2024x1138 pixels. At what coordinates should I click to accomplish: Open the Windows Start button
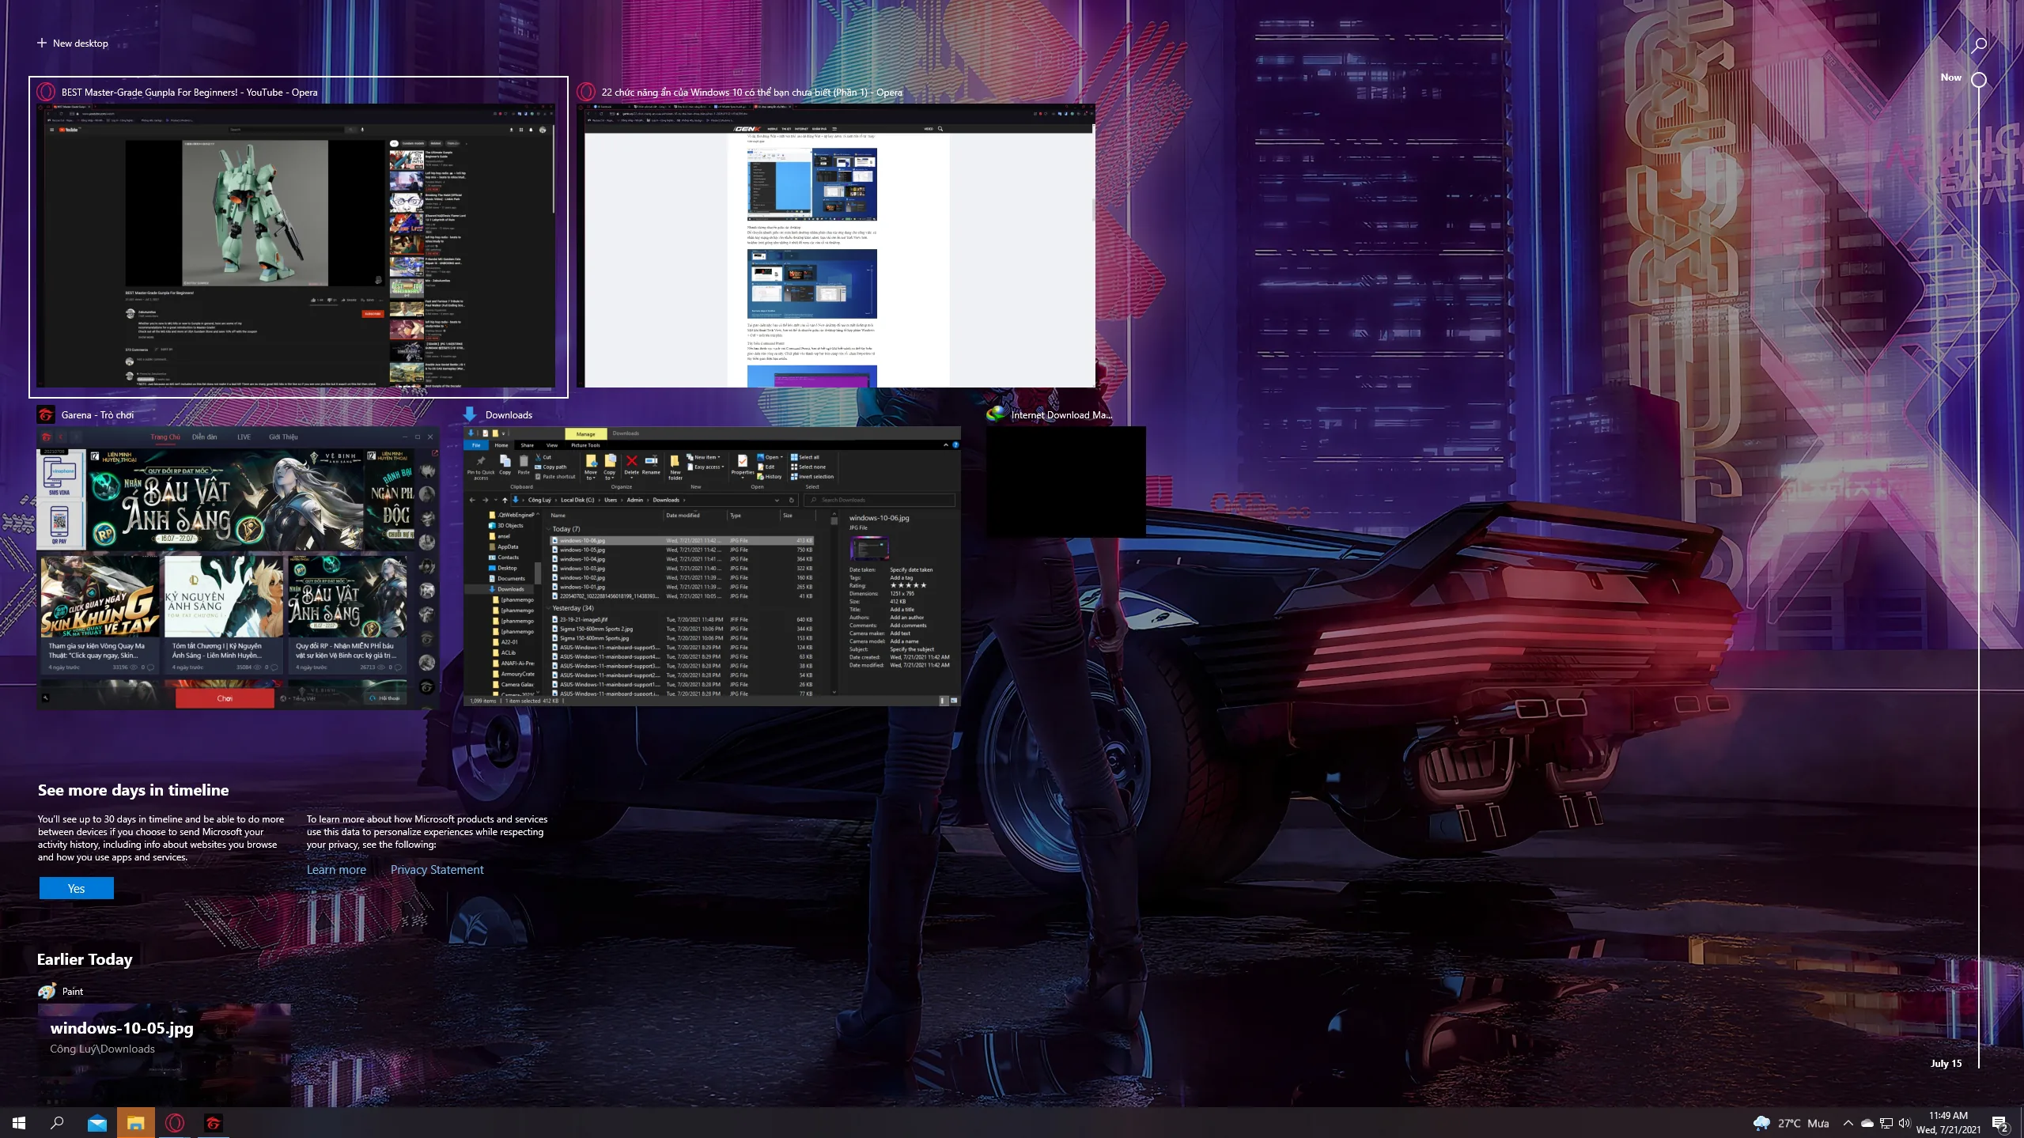tap(19, 1122)
